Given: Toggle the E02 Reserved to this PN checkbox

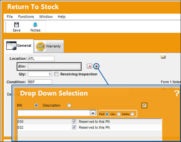Looking at the screenshot, I should coord(74,127).
